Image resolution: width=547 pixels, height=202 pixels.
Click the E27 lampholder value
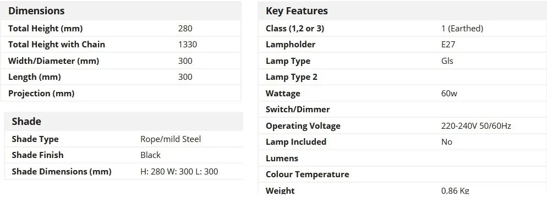448,45
